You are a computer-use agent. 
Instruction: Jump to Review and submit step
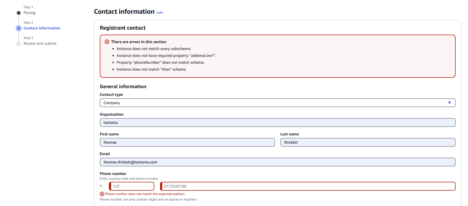tap(40, 44)
